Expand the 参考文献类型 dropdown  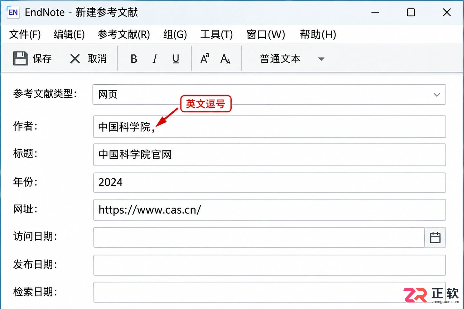tap(437, 95)
